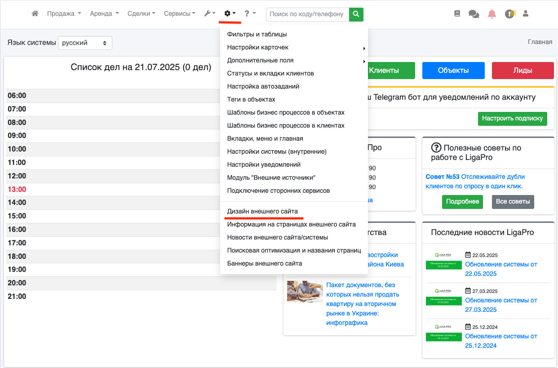
Task: Open the Обновление системы от 22.05.2025 link
Action: (x=501, y=269)
